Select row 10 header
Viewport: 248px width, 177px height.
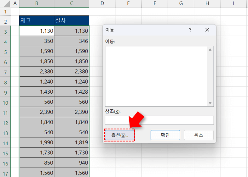(5, 102)
